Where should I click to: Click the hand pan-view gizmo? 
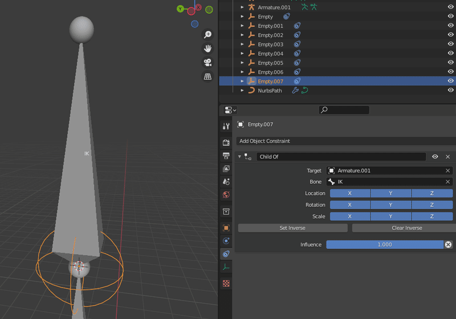(207, 49)
